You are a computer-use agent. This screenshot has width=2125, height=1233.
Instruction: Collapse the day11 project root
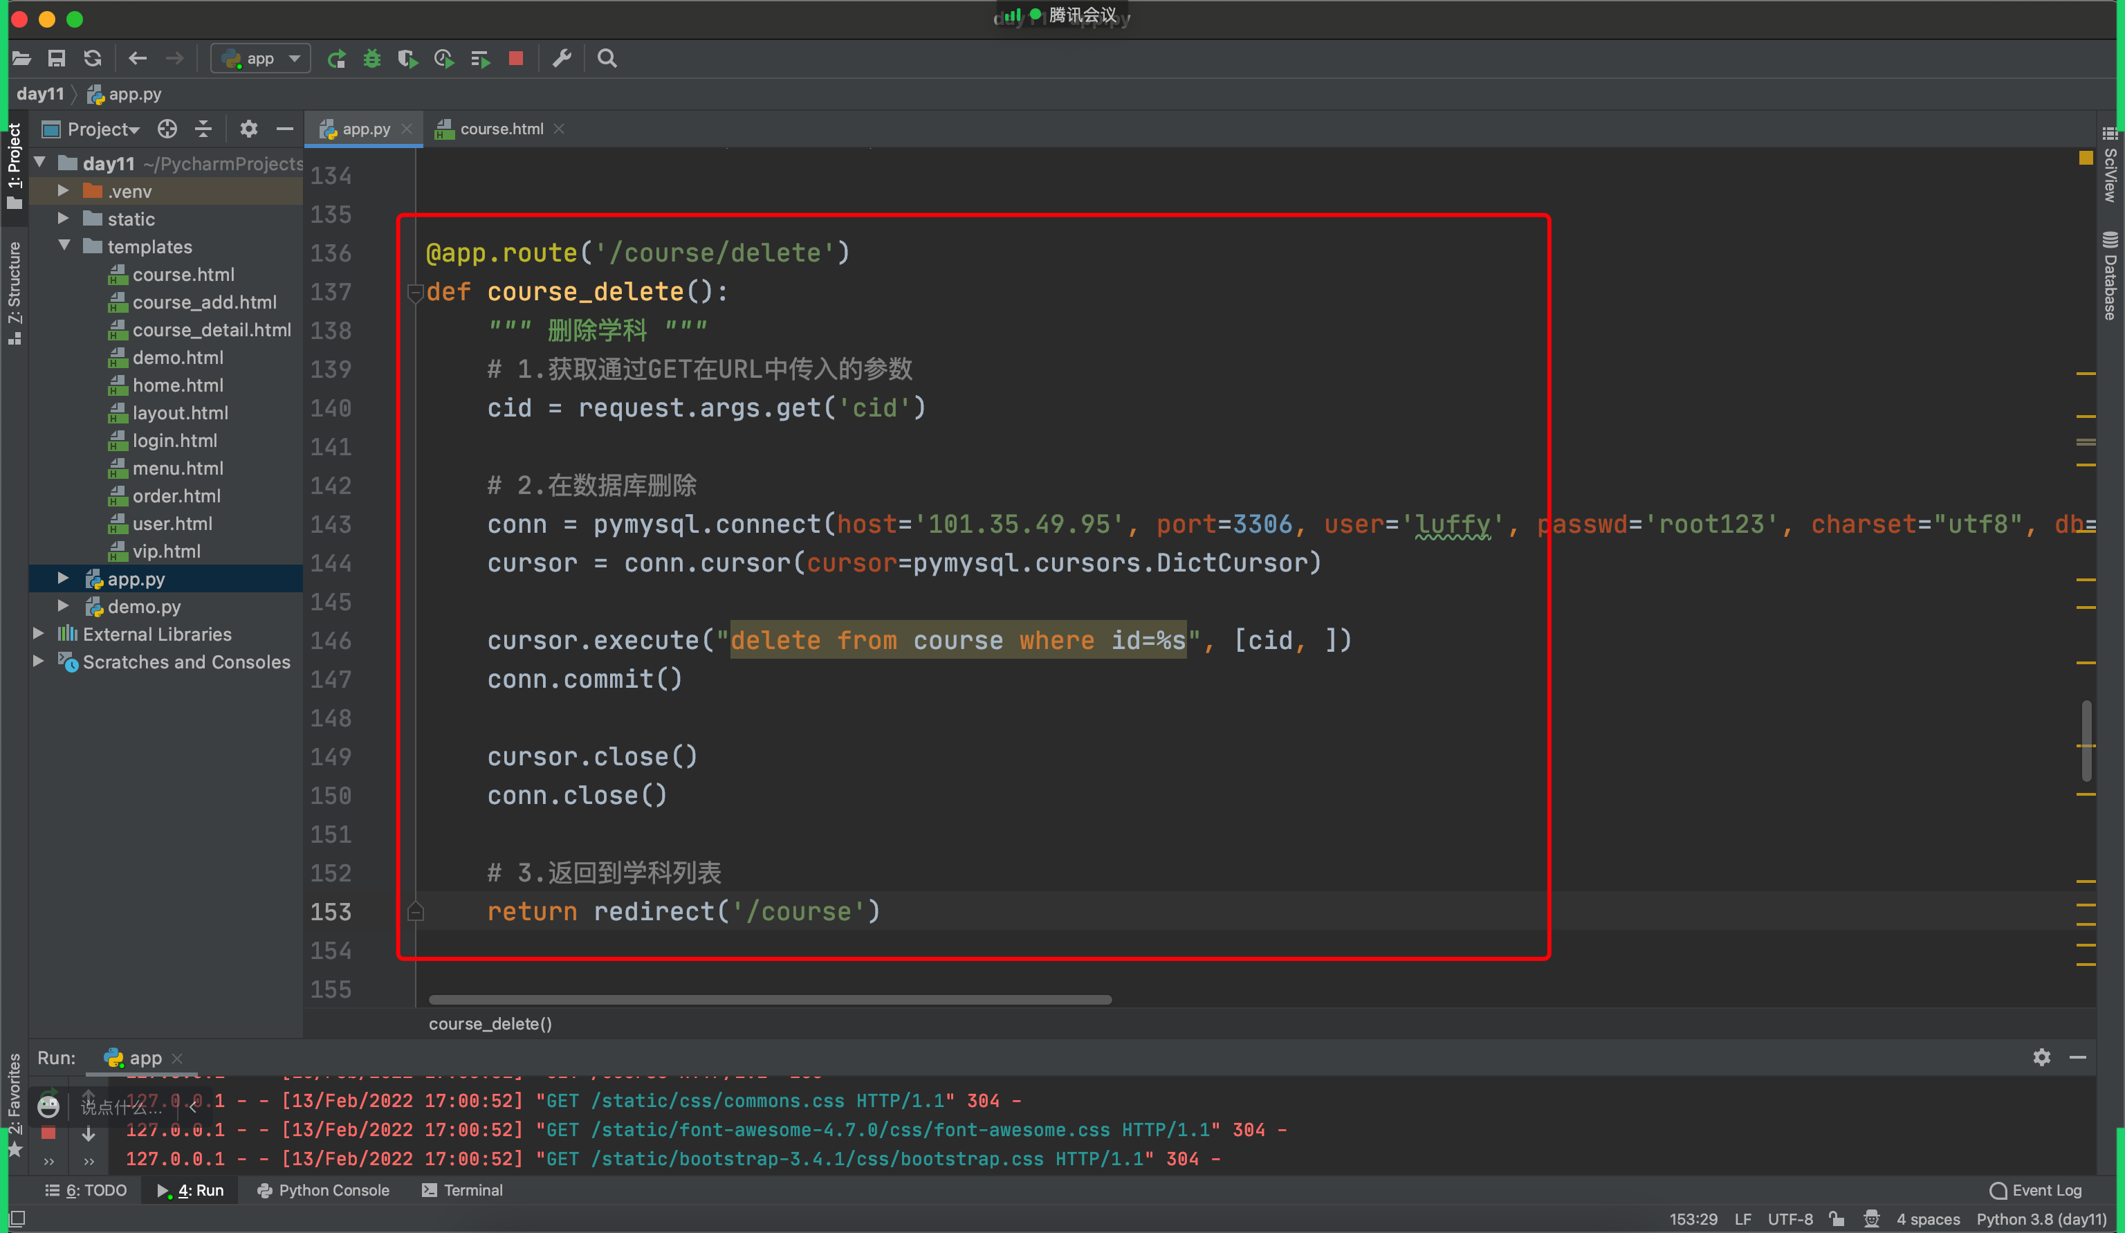[x=39, y=162]
